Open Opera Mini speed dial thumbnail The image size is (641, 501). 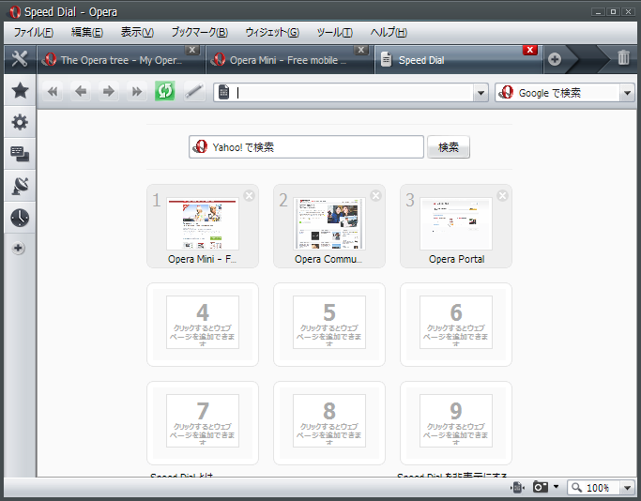pyautogui.click(x=203, y=224)
